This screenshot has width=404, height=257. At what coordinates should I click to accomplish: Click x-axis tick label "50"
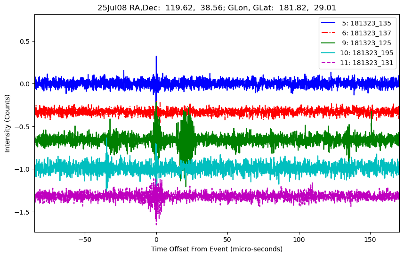227,240
